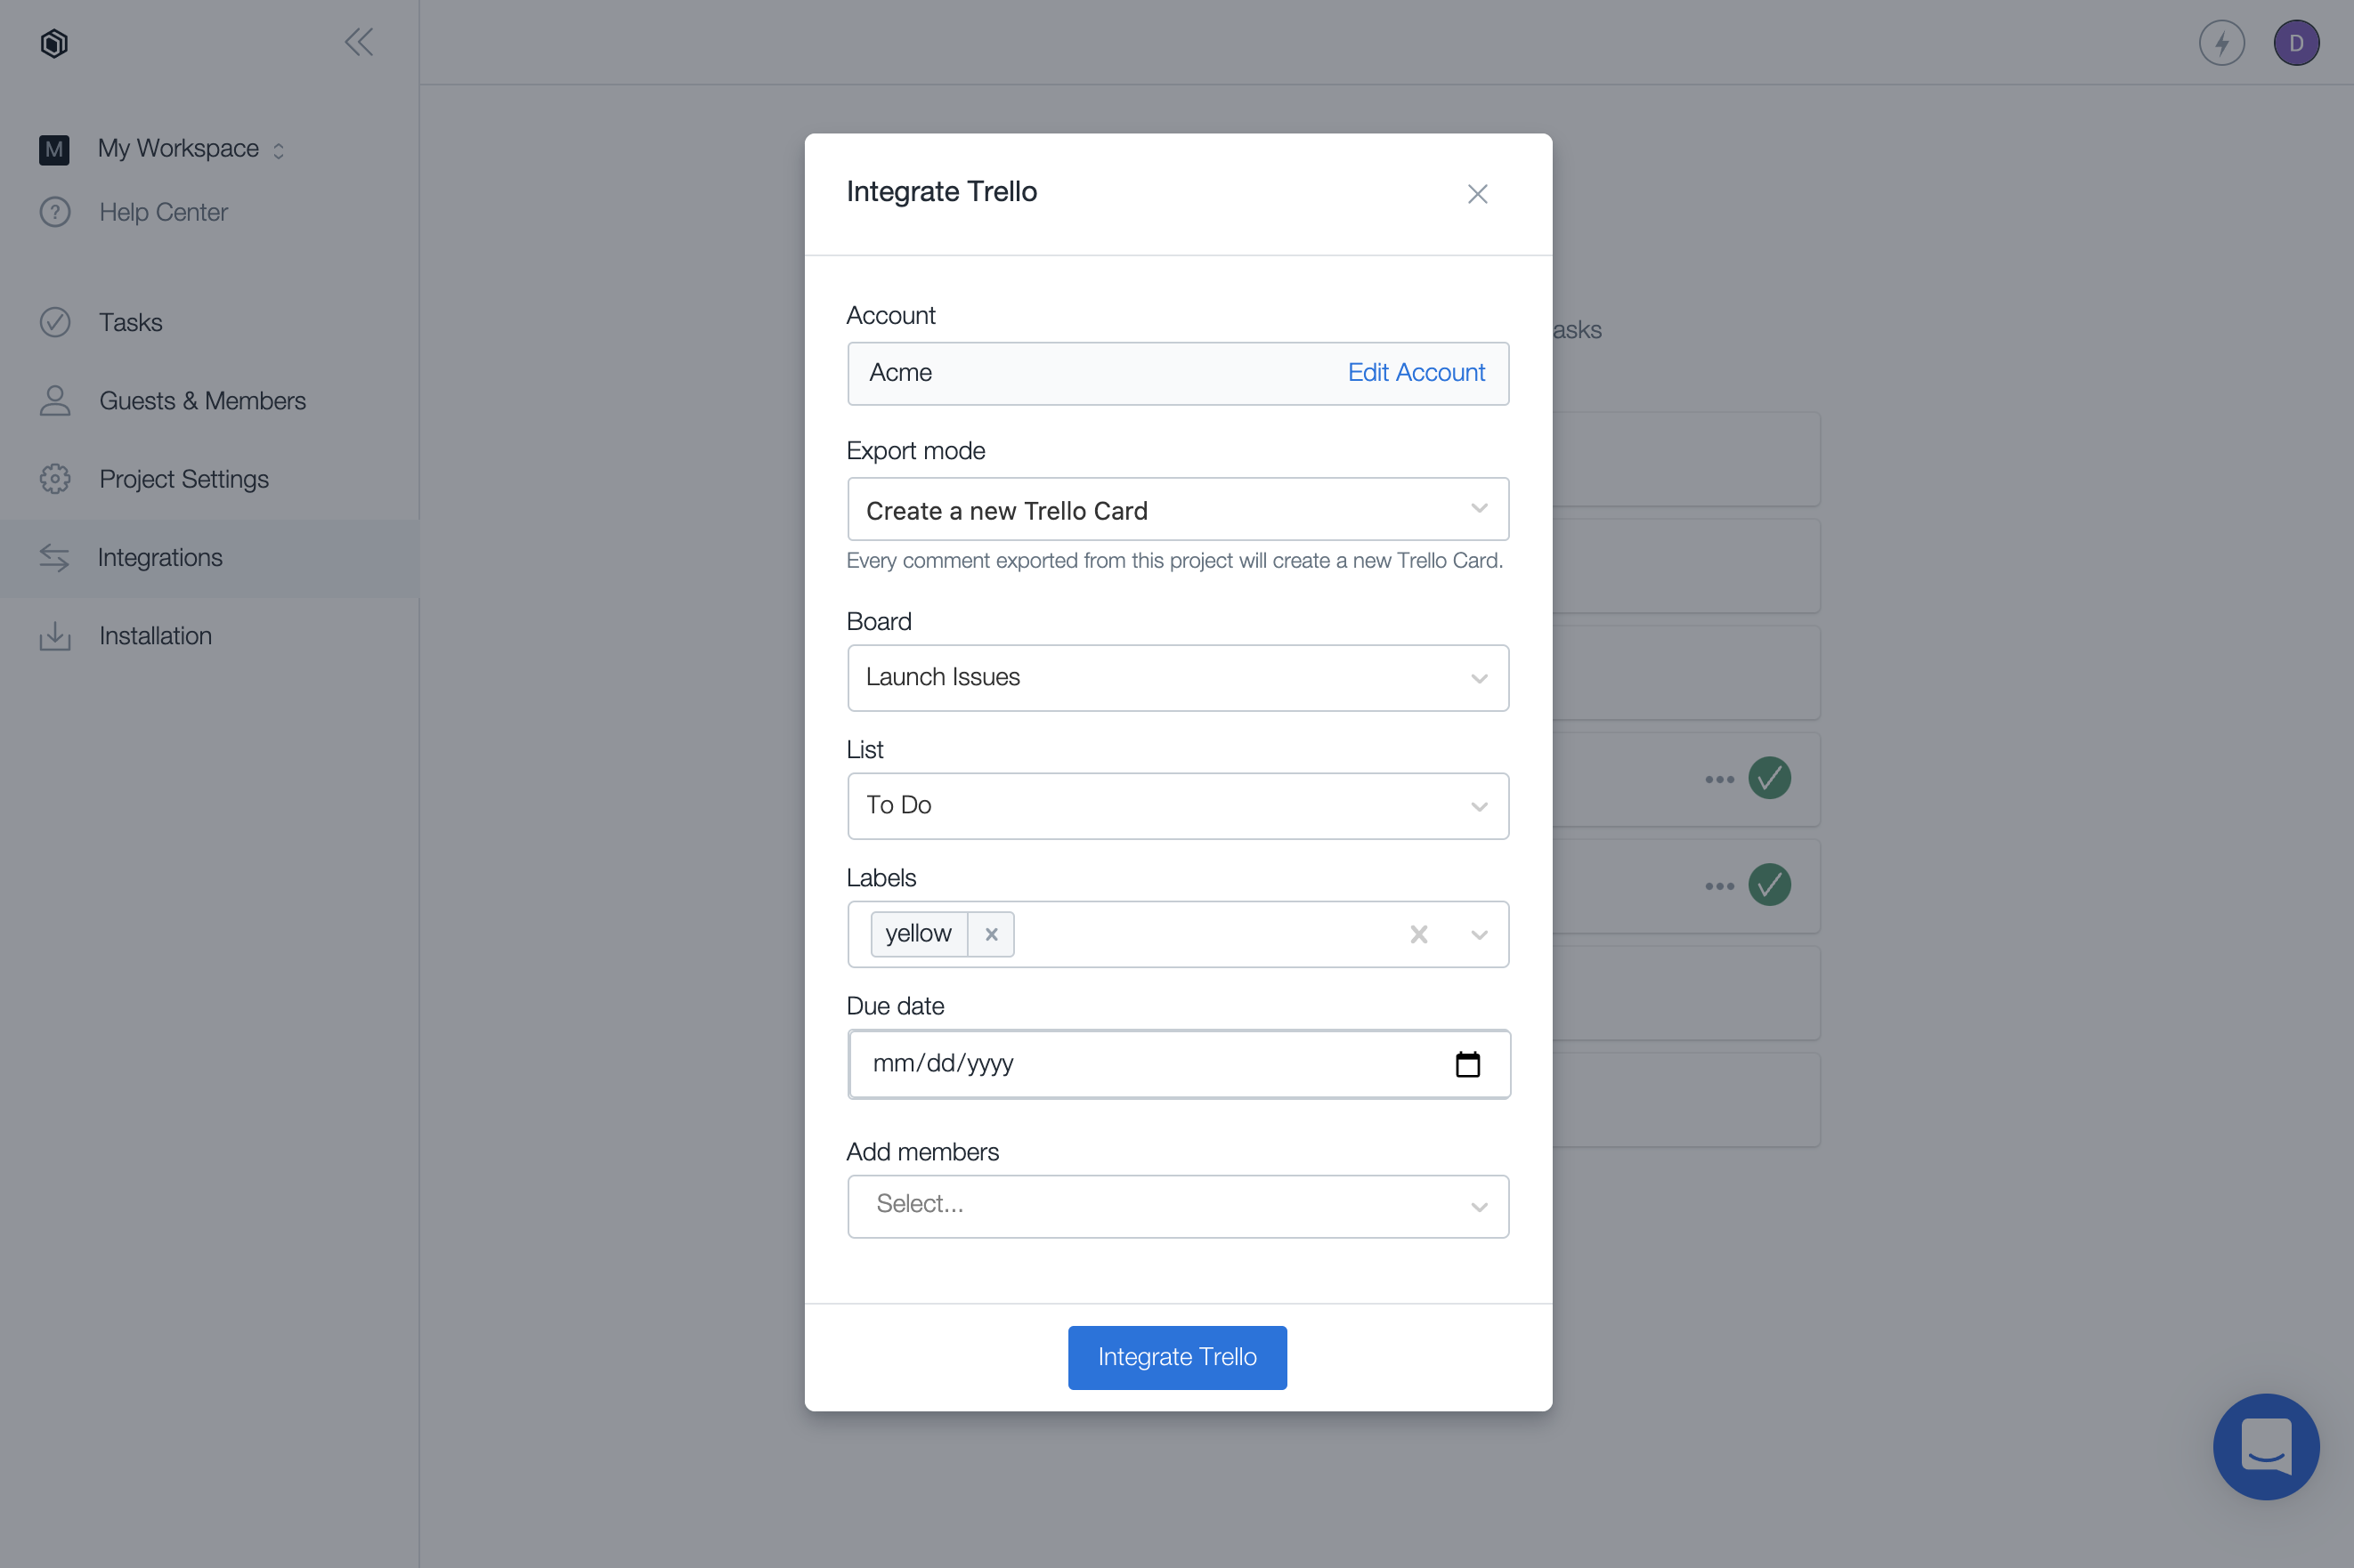Open the chat support widget

(x=2265, y=1445)
